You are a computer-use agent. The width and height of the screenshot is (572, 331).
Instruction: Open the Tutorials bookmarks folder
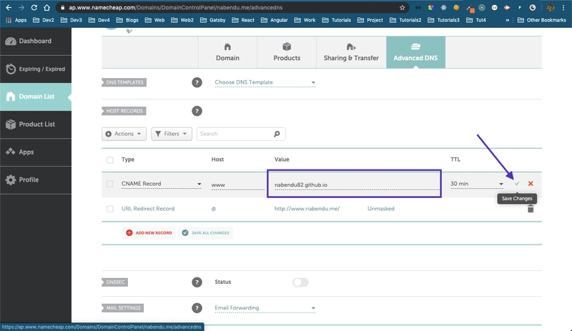pos(336,20)
